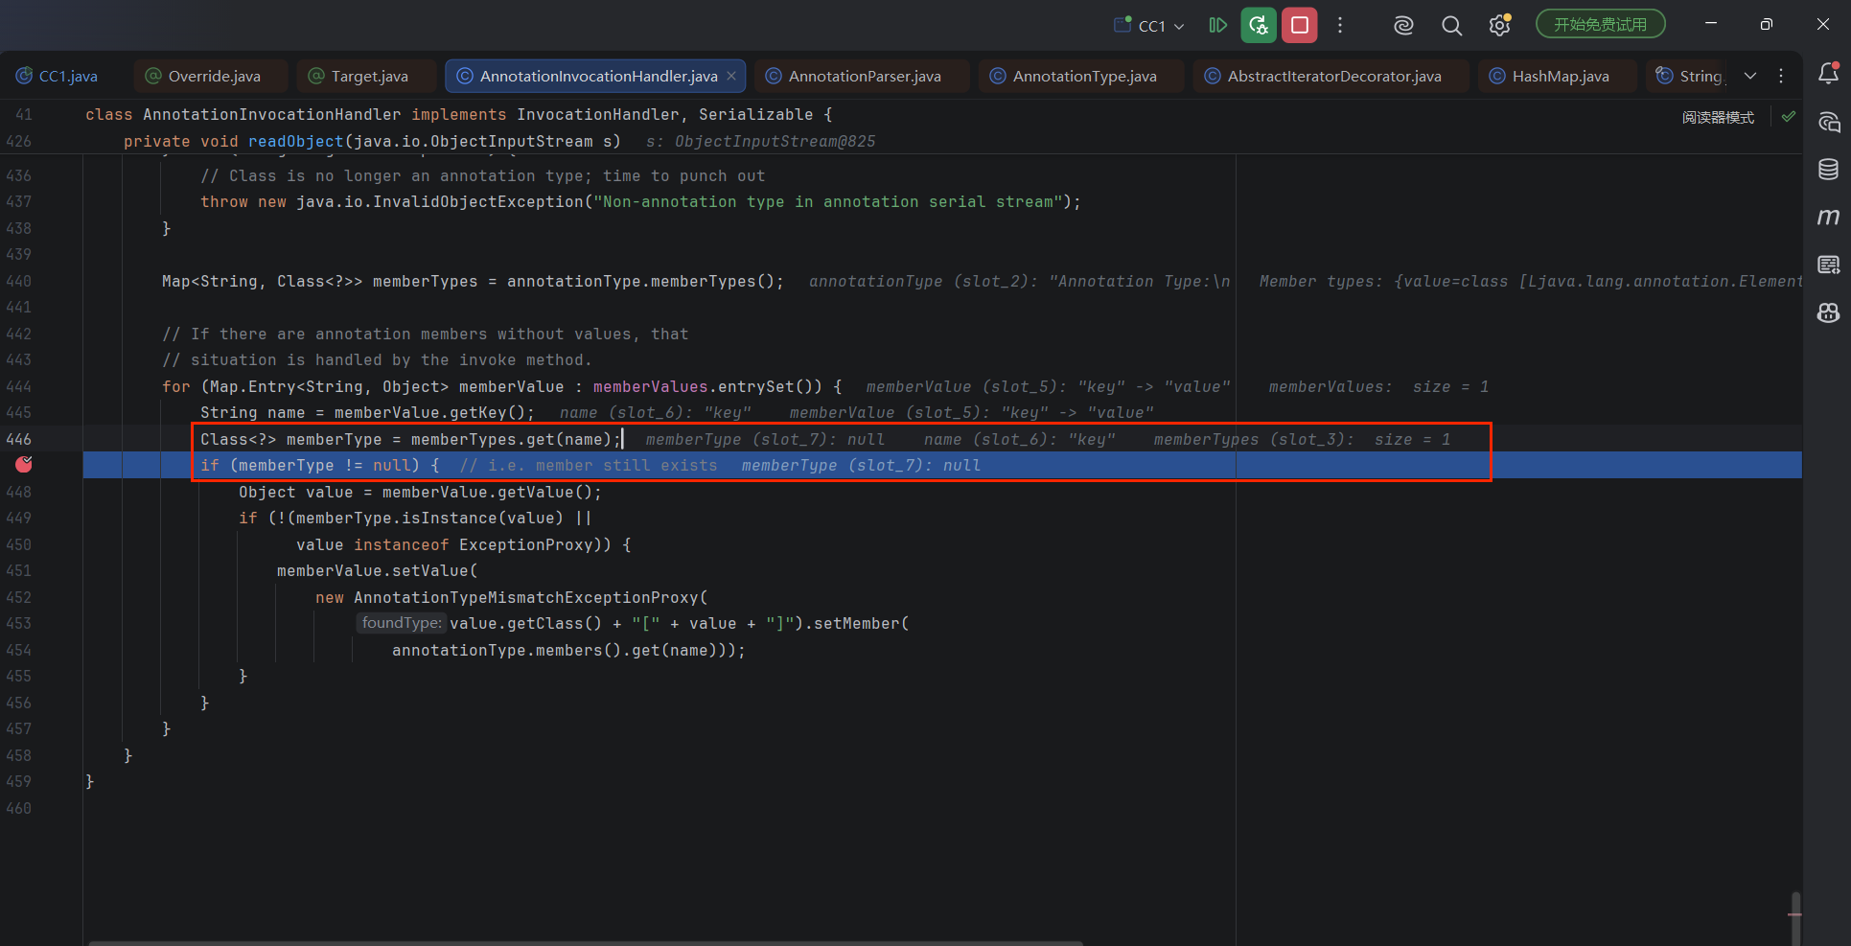Toggle 阅读器模式 reader mode

pyautogui.click(x=1718, y=117)
